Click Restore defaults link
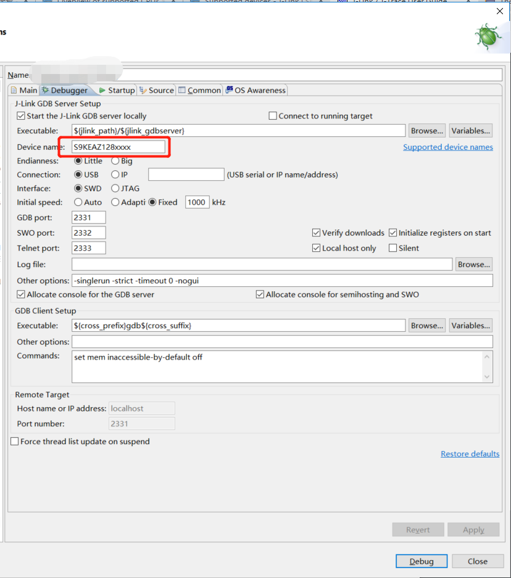The width and height of the screenshot is (511, 578). pos(470,454)
